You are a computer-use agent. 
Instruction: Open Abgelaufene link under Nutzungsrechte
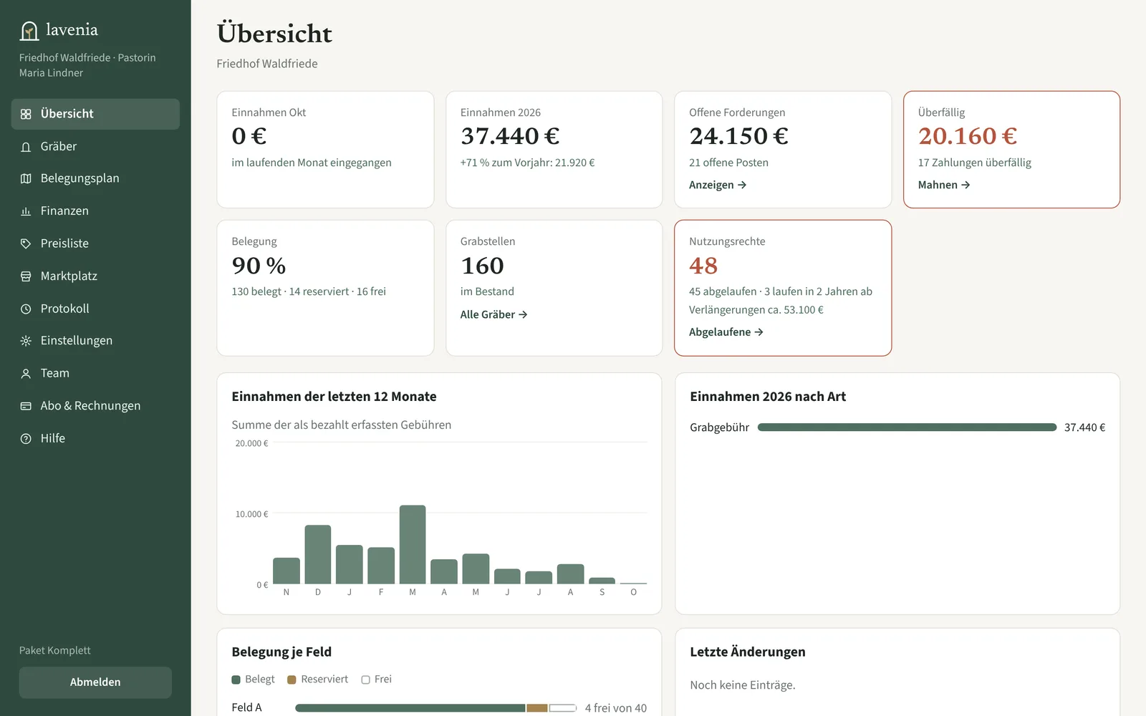pyautogui.click(x=726, y=332)
